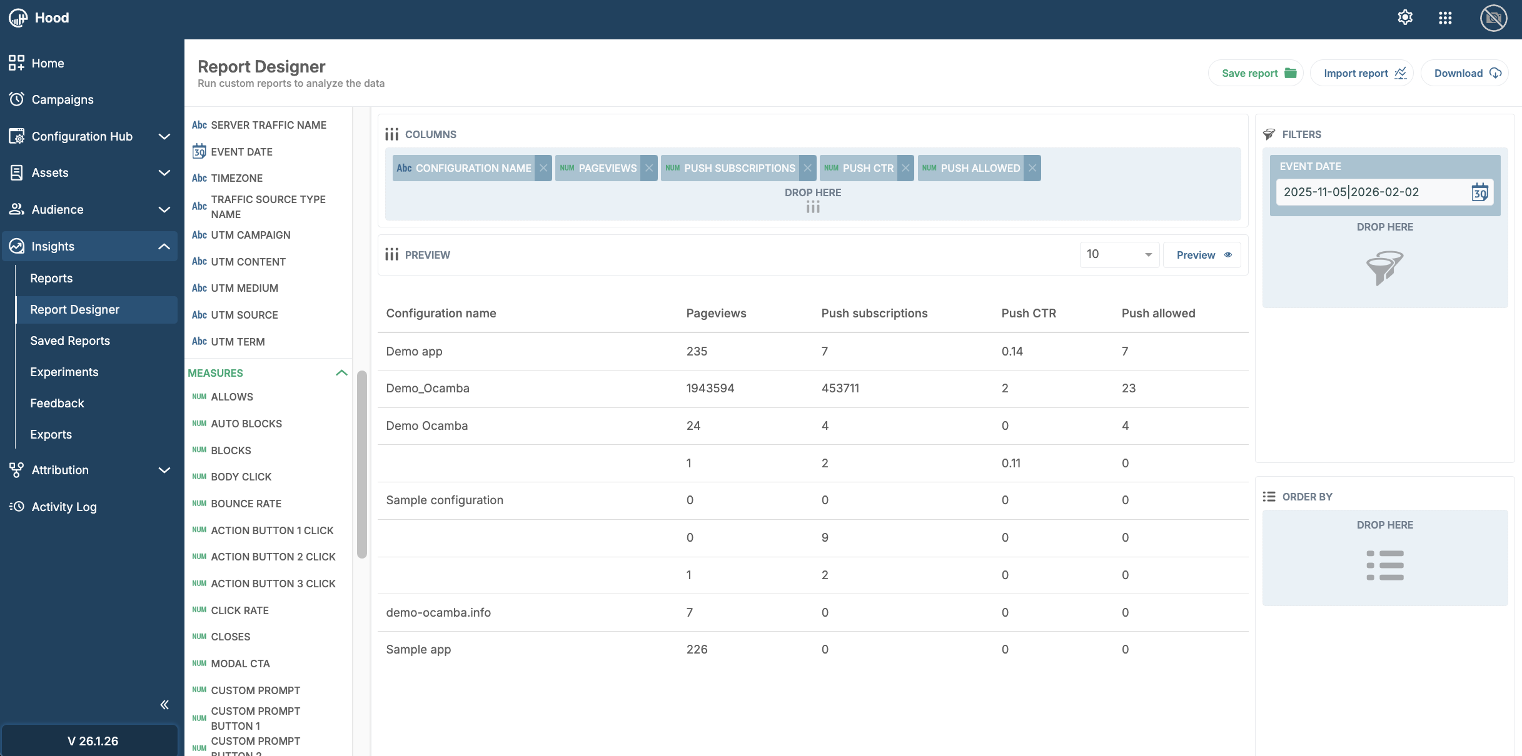Open the apps grid icon

pyautogui.click(x=1445, y=17)
